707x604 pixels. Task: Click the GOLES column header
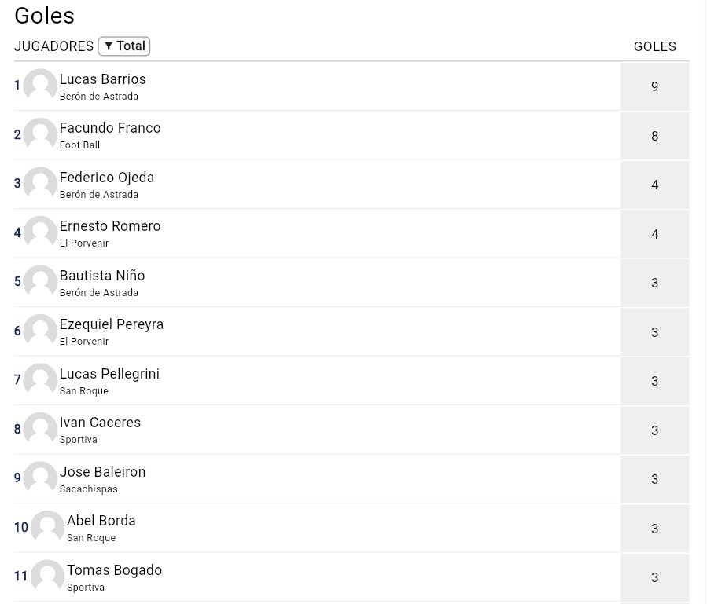point(654,46)
